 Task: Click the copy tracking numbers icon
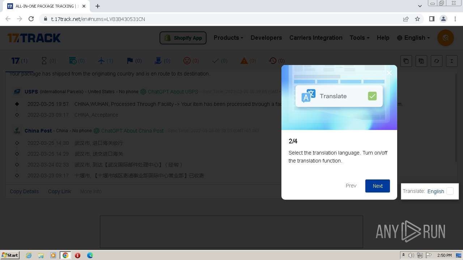tap(406, 61)
